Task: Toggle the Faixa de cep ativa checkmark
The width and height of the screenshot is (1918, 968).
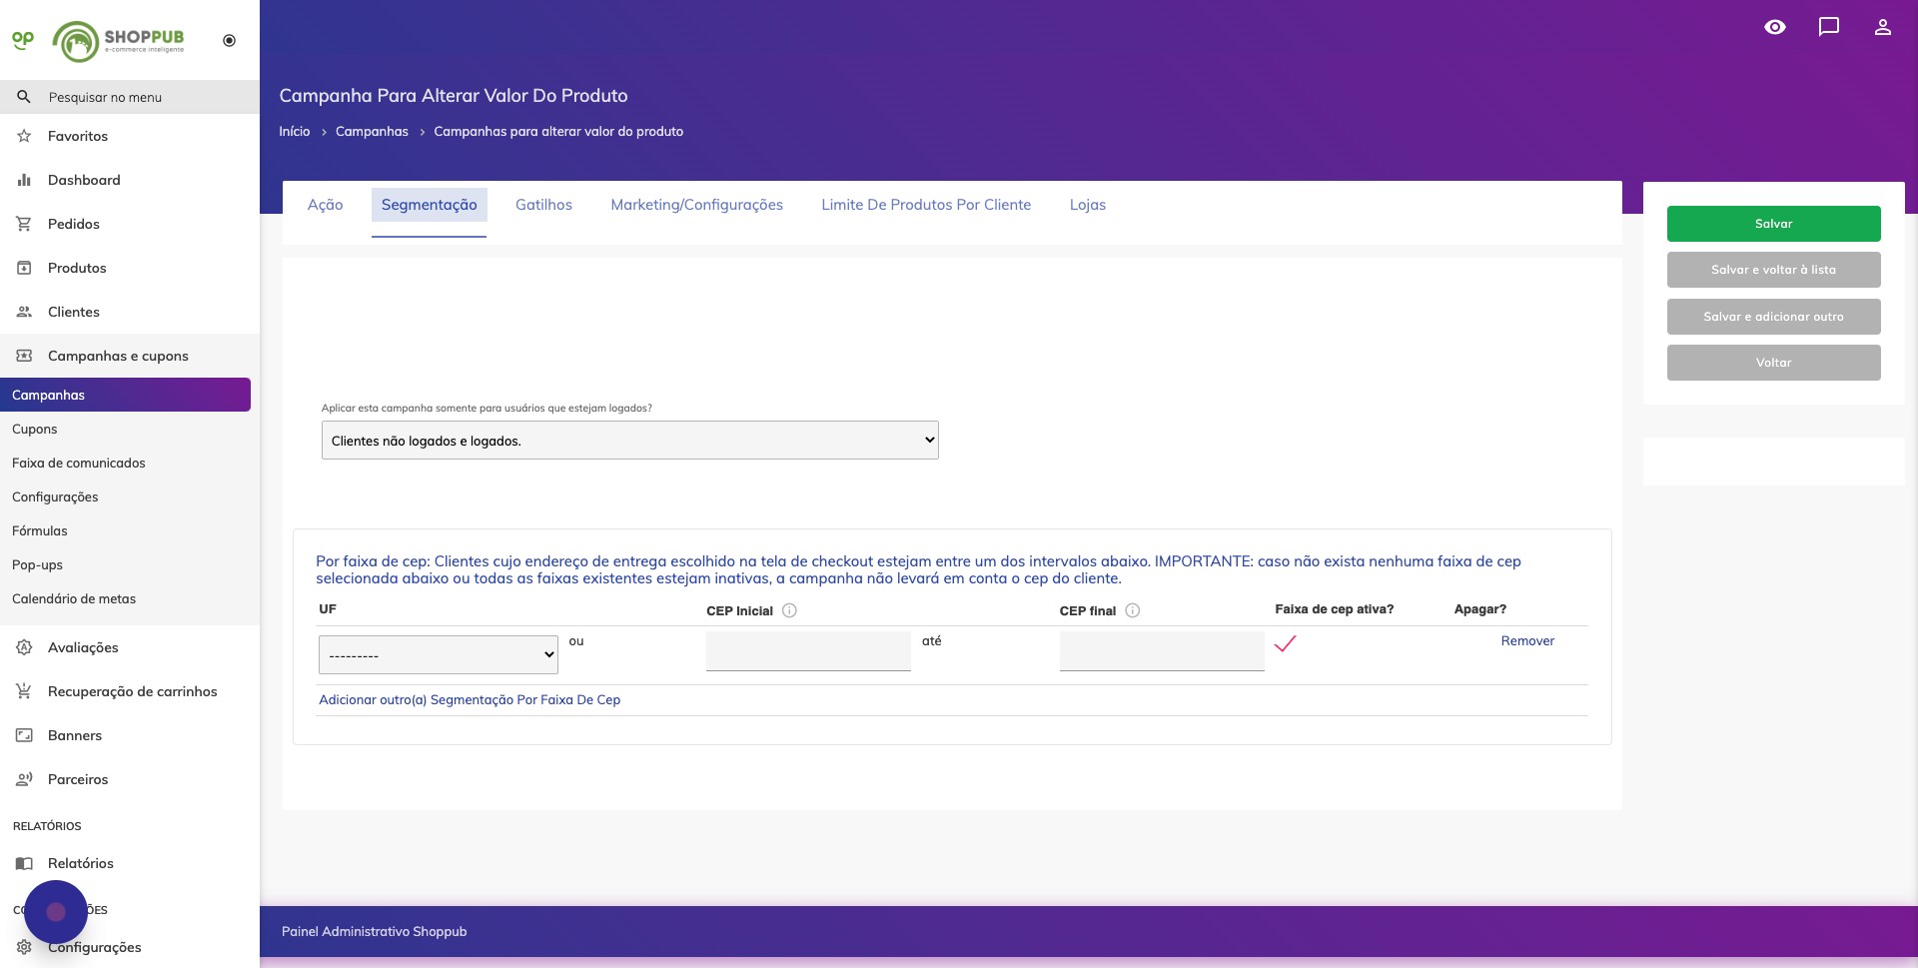Action: (x=1285, y=643)
